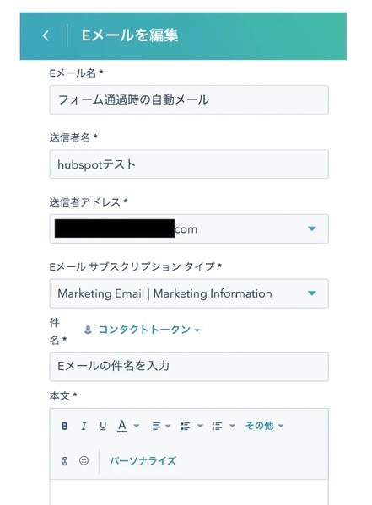
Task: Click the パーソナライズ link
Action: tap(143, 460)
